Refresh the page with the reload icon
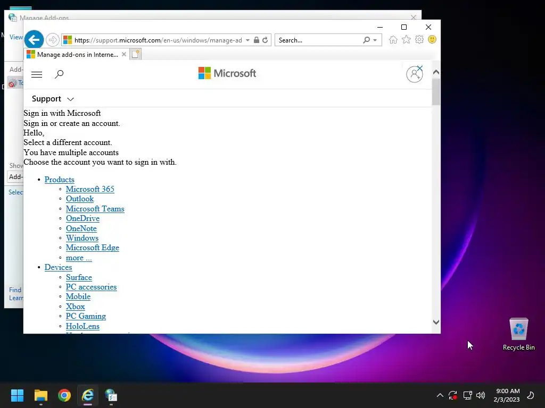Screen dimensions: 545x408 pyautogui.click(x=265, y=40)
